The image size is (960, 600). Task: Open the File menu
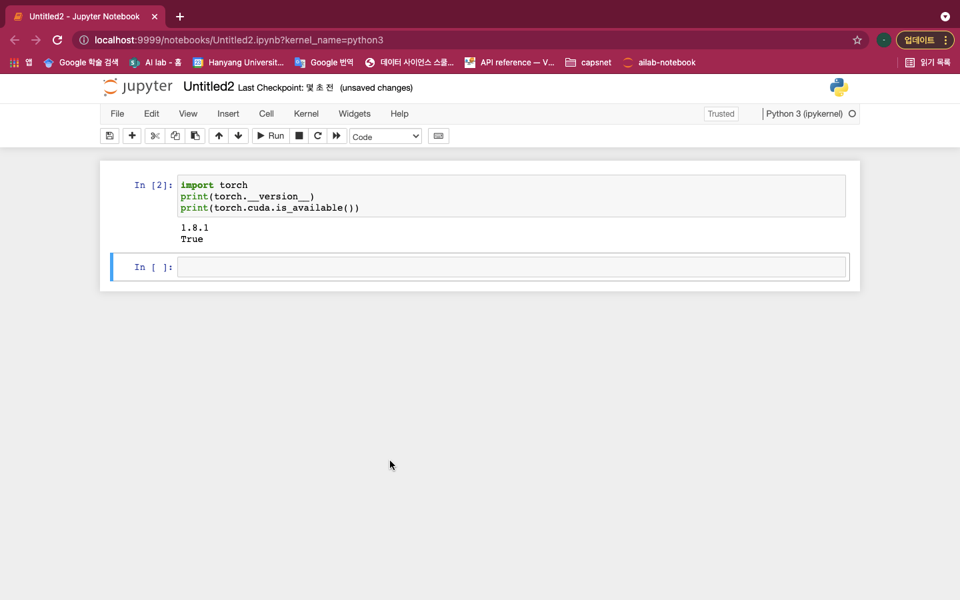tap(117, 114)
